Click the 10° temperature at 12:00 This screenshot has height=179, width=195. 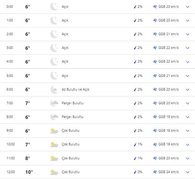point(29,172)
